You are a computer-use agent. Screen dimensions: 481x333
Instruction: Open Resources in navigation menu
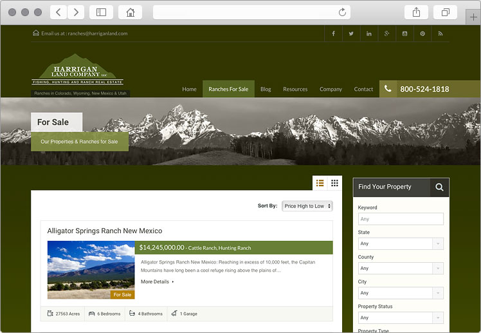click(295, 89)
